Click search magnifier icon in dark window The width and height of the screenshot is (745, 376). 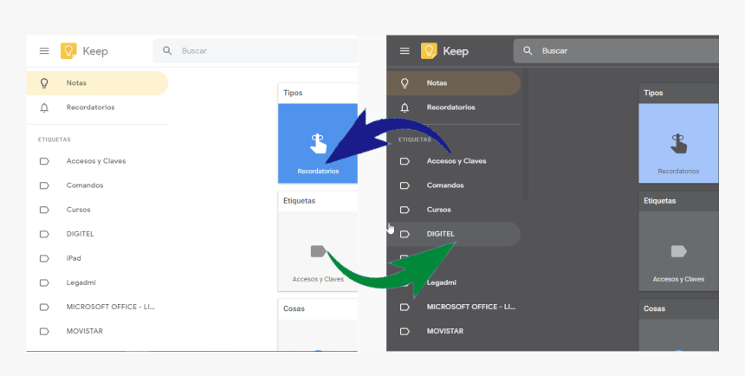528,50
